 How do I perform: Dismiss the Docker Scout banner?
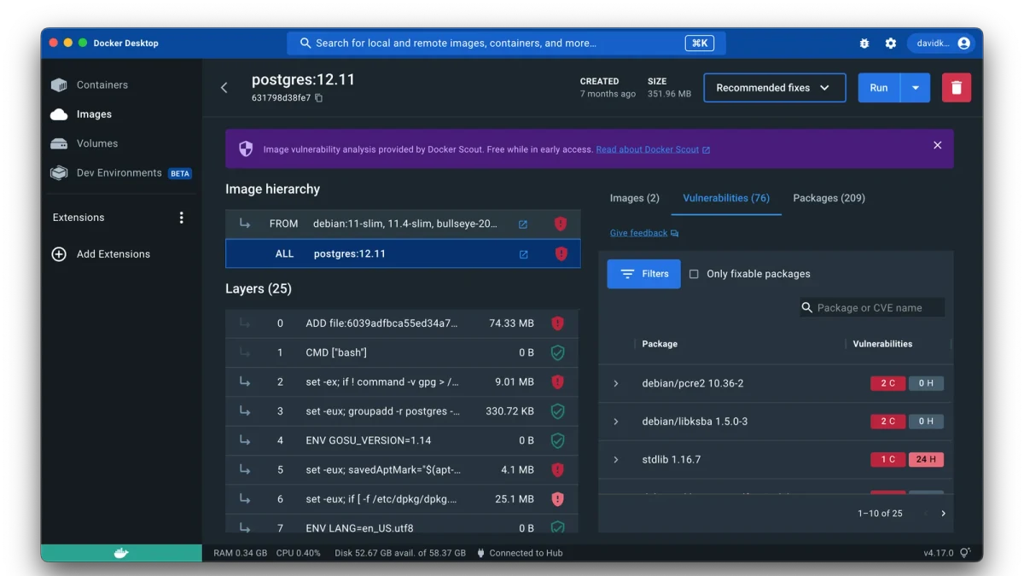coord(937,145)
